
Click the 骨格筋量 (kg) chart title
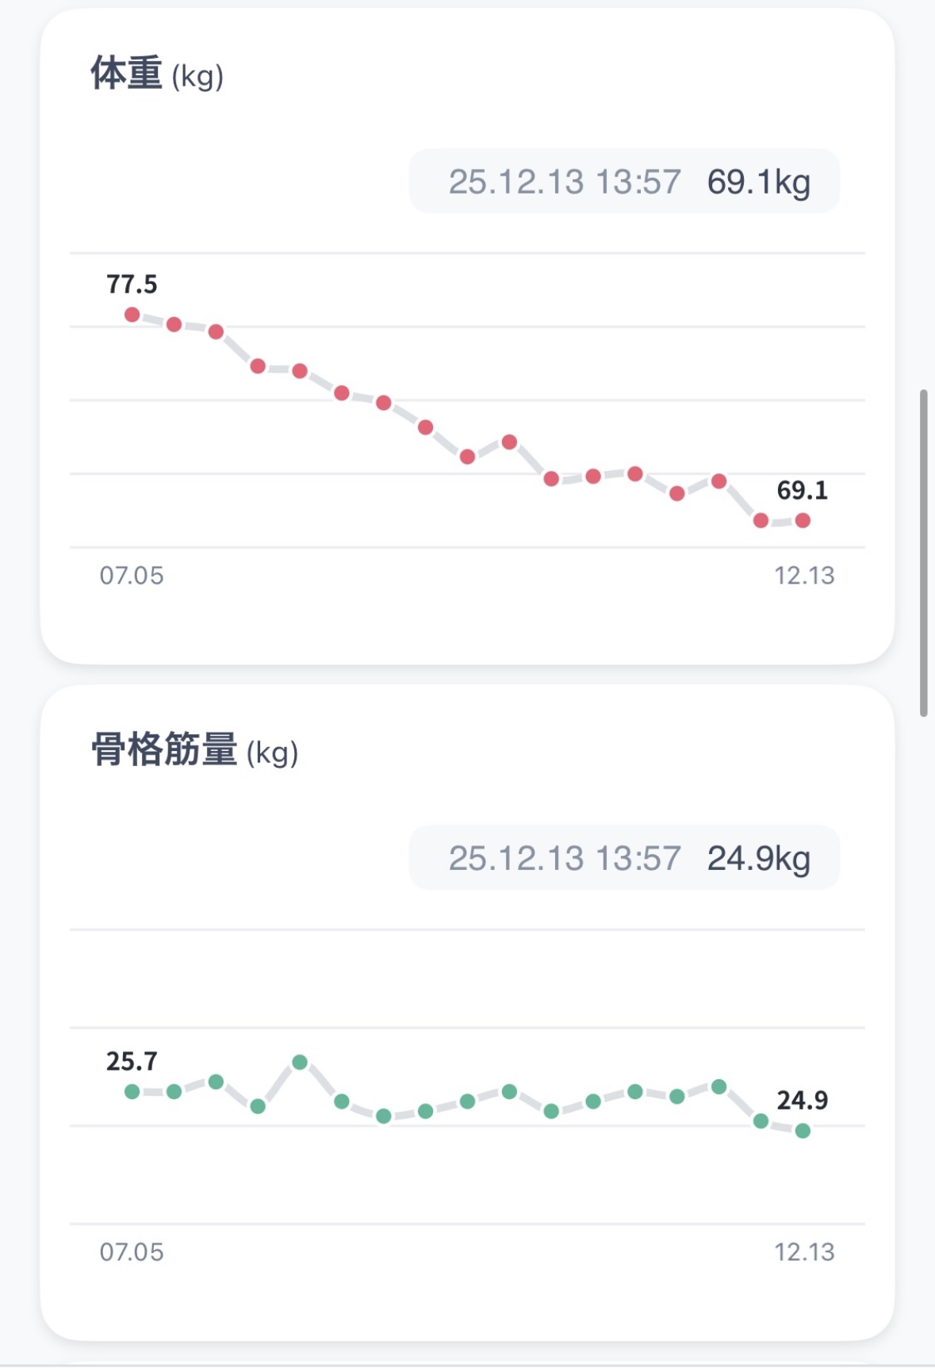tap(194, 750)
